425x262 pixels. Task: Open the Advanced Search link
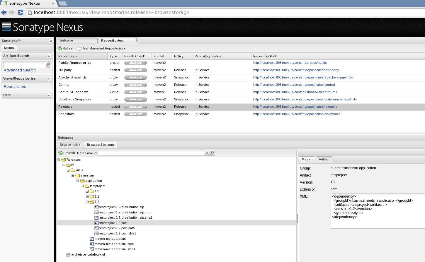pyautogui.click(x=20, y=70)
